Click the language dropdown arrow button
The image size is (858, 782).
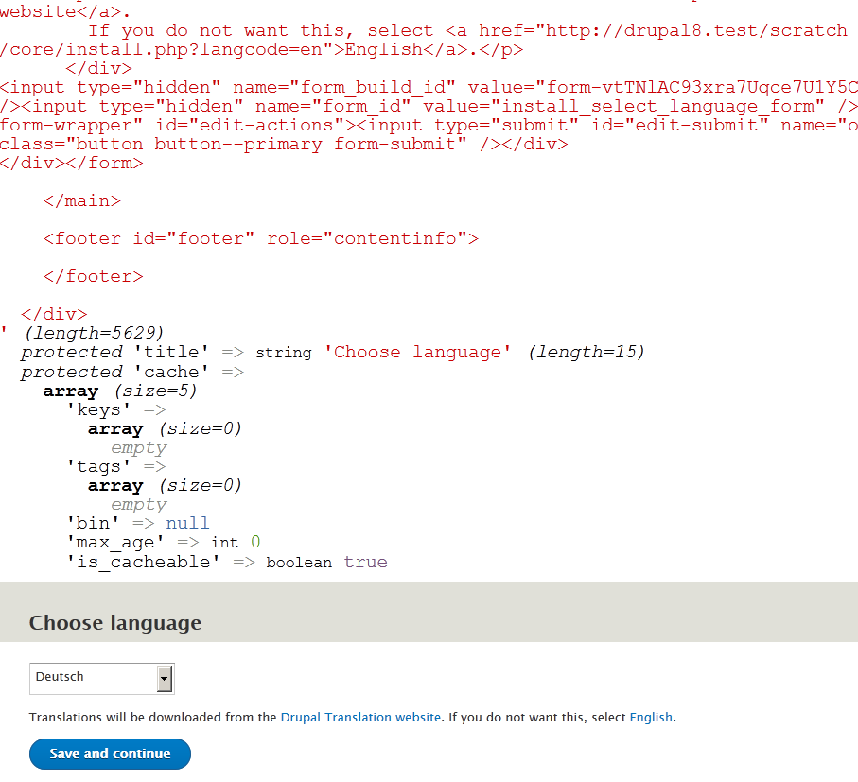click(165, 679)
